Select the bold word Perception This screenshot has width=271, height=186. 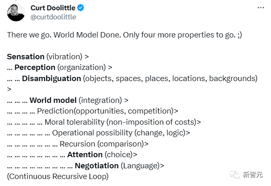coord(35,67)
